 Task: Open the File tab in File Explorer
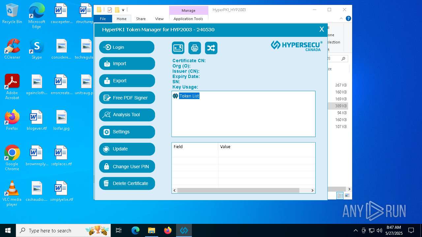(x=103, y=19)
